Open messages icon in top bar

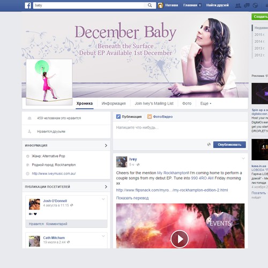click(x=247, y=5)
